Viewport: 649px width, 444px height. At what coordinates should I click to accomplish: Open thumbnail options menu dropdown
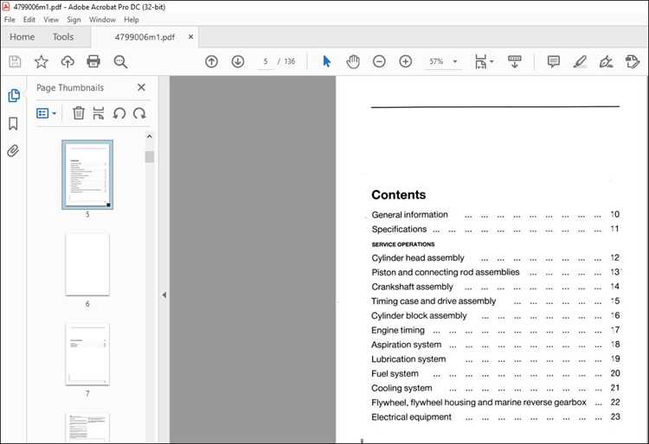pos(47,113)
